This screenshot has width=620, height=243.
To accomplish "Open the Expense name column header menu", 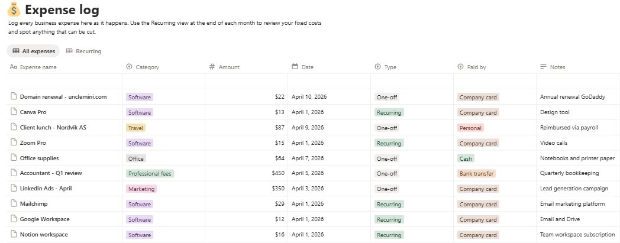I will point(64,67).
